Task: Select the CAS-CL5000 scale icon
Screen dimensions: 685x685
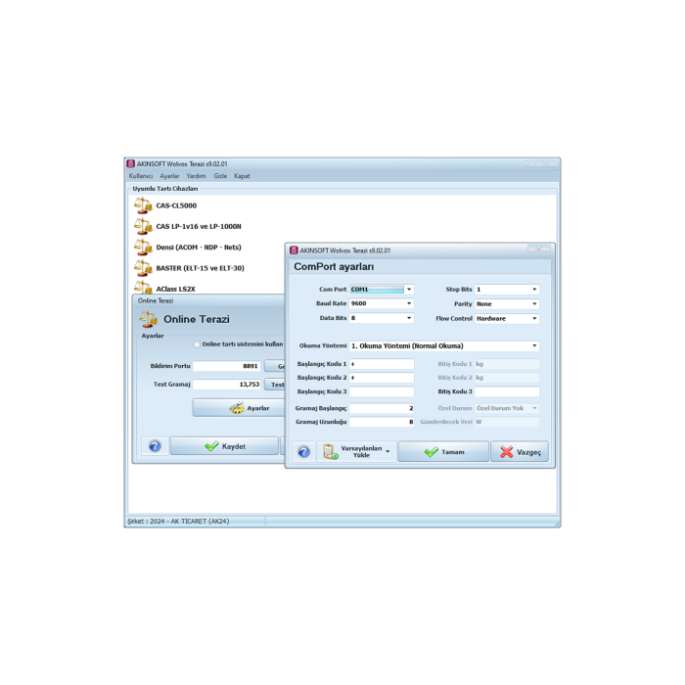Action: pyautogui.click(x=143, y=205)
